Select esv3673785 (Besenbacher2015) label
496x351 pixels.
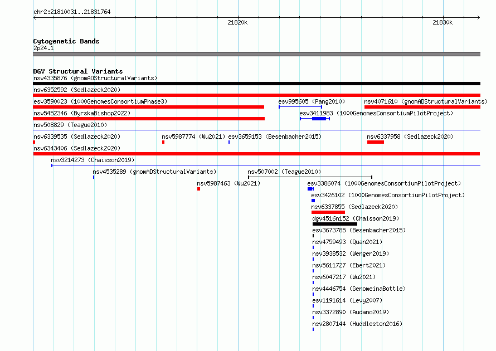(x=359, y=230)
